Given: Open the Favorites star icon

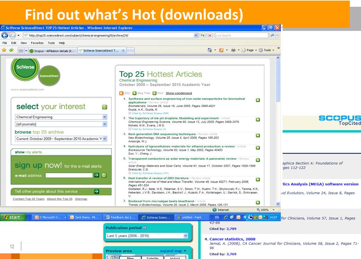Looking at the screenshot, I should pyautogui.click(x=4, y=50).
